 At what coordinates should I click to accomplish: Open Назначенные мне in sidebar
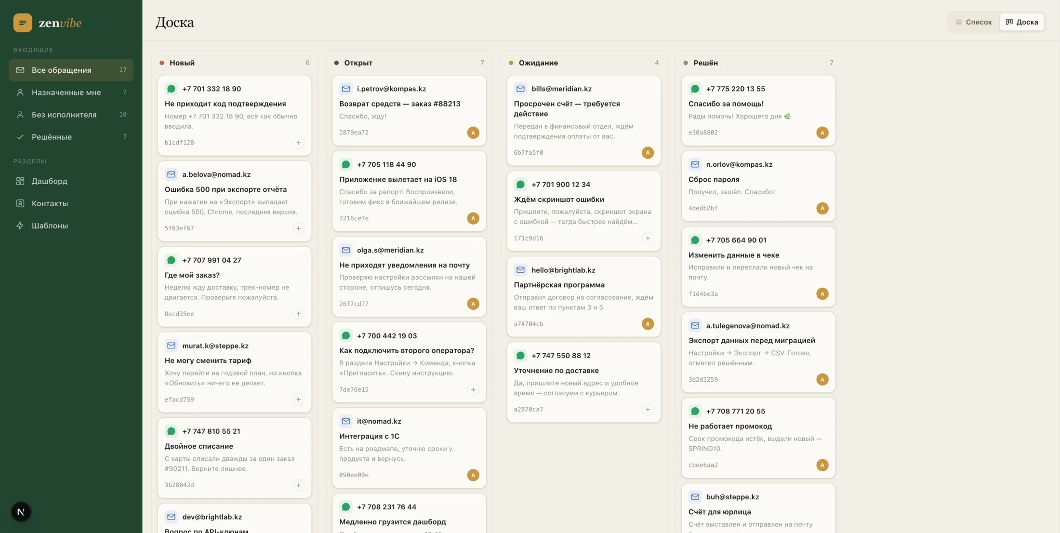coord(71,92)
